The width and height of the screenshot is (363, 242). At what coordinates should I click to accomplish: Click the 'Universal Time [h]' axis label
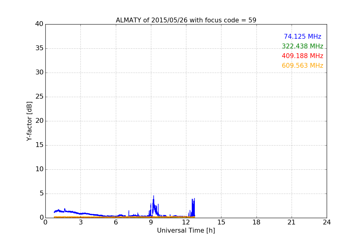point(186,231)
